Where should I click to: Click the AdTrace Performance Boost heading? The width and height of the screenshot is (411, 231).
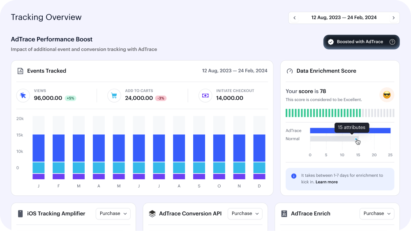coord(52,39)
